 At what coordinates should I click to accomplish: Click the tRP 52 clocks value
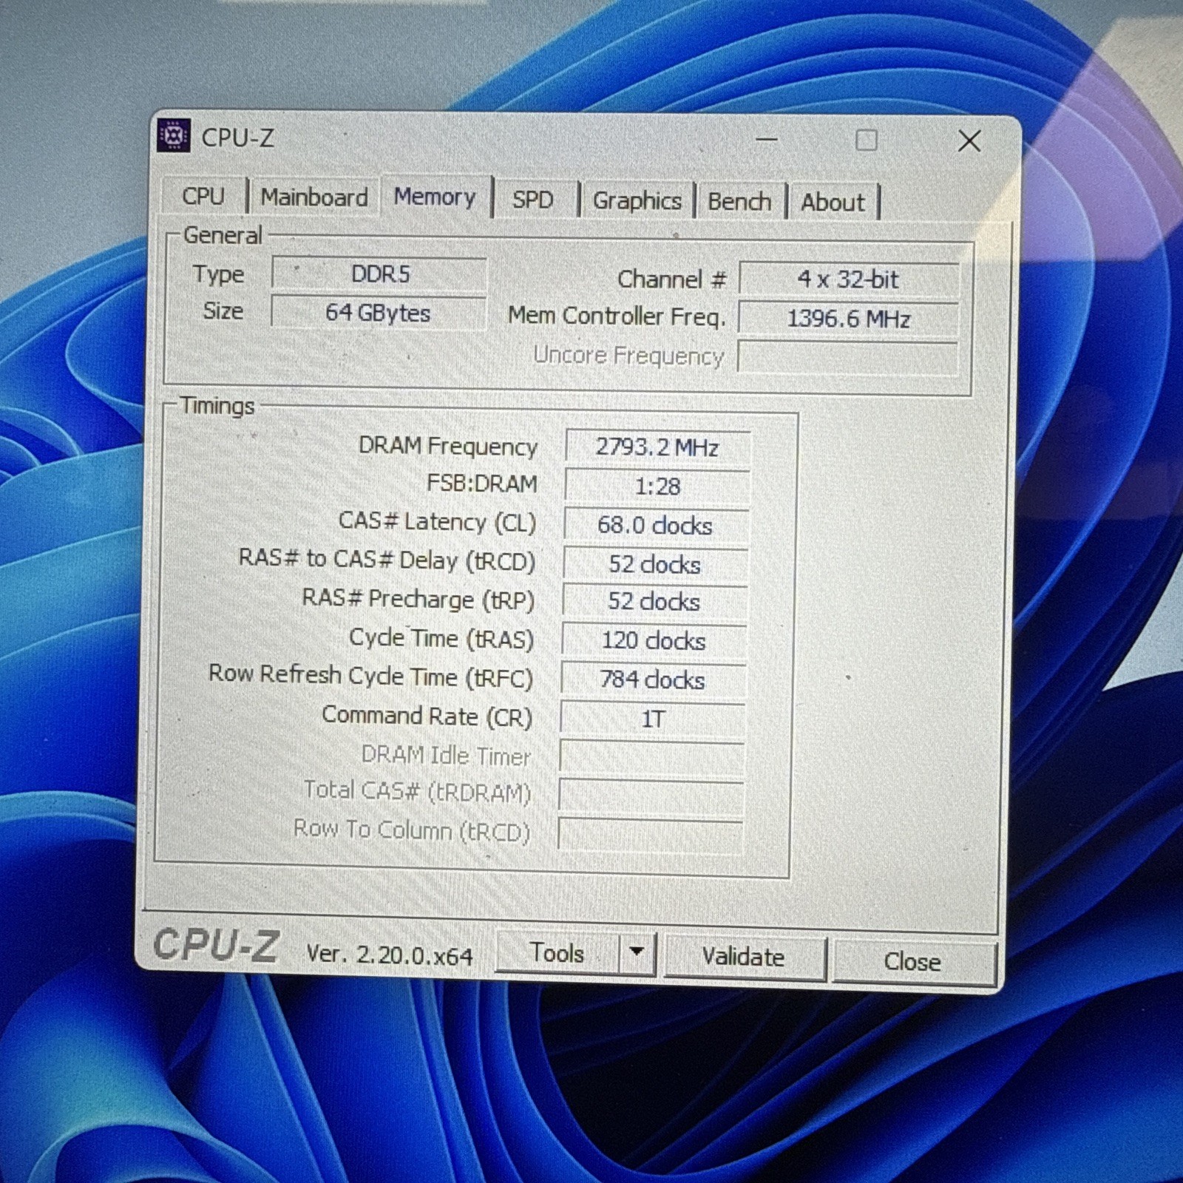tap(654, 602)
